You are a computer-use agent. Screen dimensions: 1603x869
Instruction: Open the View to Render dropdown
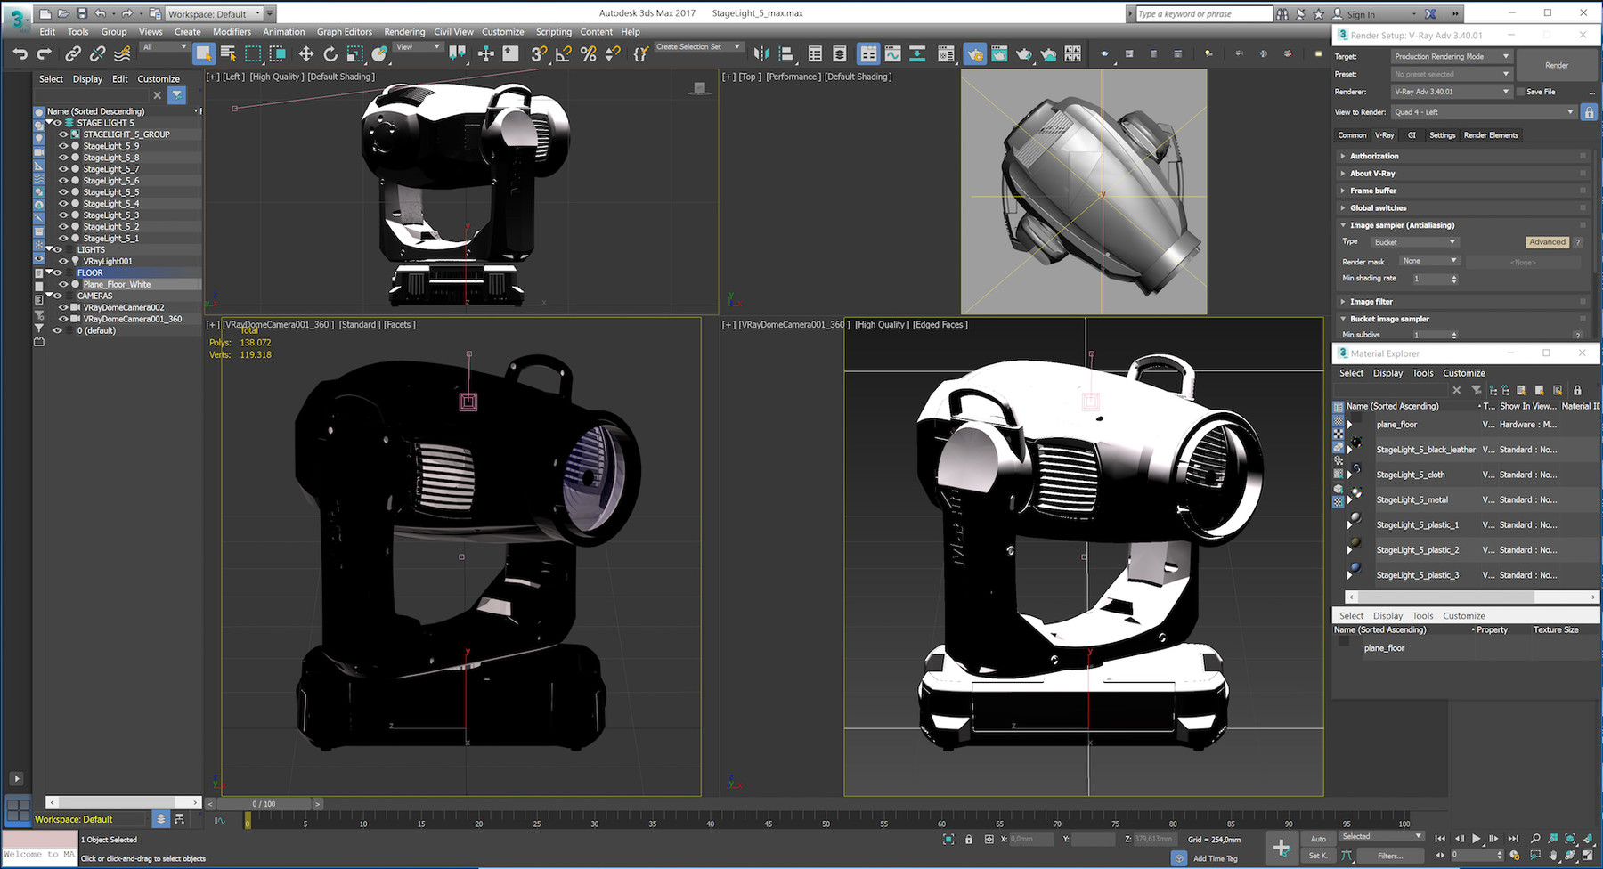click(x=1483, y=112)
